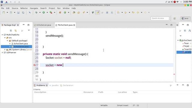Select EchoServer.java in Package Explorer
Image resolution: width=192 pixels, height=108 pixels.
pyautogui.click(x=21, y=47)
